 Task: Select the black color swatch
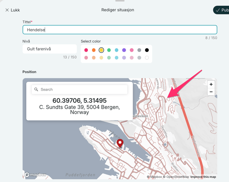[x=147, y=50]
